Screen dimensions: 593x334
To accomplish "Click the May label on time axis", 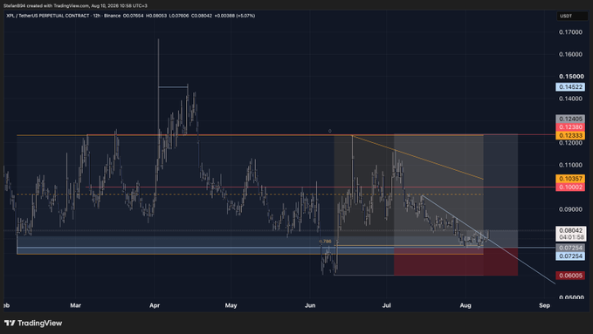I will tap(231, 305).
